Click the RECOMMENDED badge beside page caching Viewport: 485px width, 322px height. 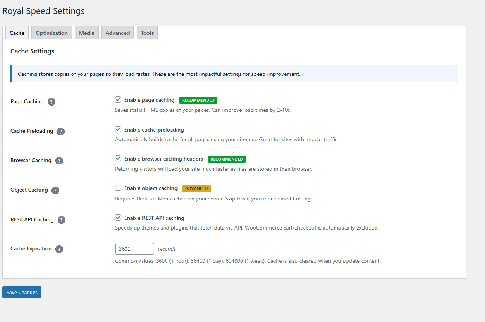point(198,100)
